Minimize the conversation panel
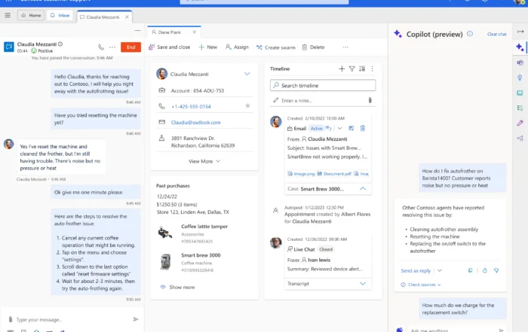The image size is (528, 332). click(x=137, y=31)
